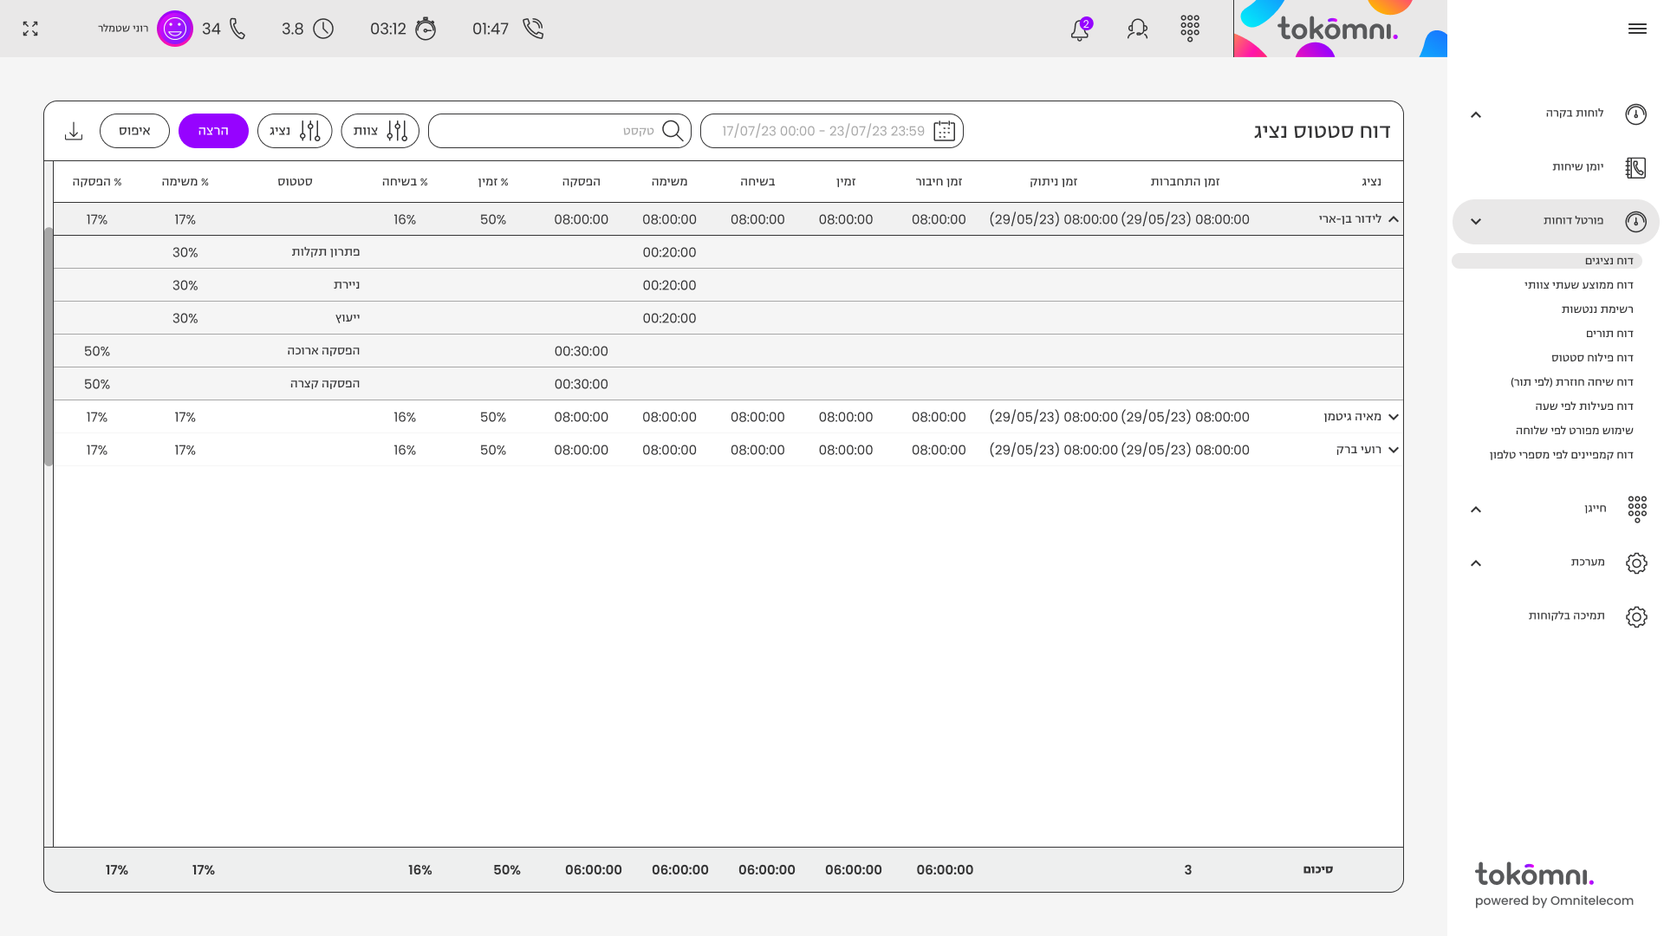The height and width of the screenshot is (936, 1664).
Task: Click the agent headset icon
Action: (1138, 29)
